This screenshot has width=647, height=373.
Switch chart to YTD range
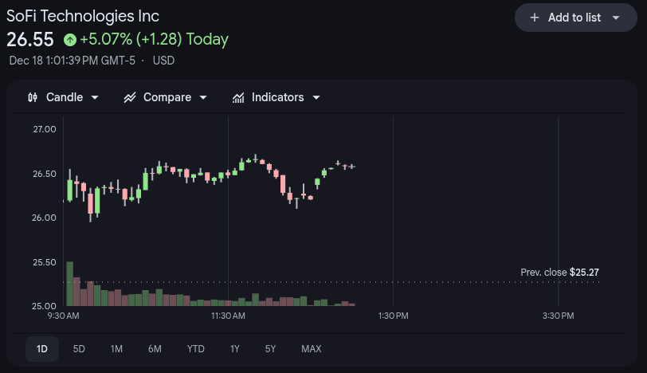(x=195, y=348)
